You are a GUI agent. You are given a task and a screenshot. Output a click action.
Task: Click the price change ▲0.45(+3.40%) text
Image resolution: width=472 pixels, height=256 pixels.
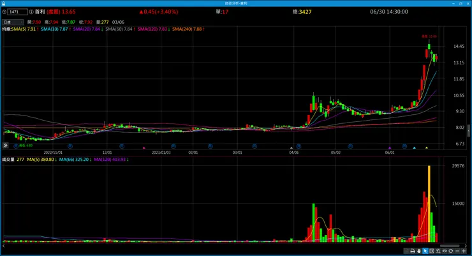[x=158, y=11]
